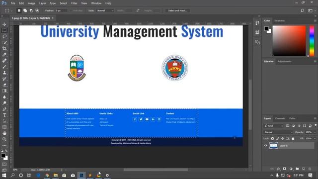
Task: Select the Gradient tool
Action: pyautogui.click(x=4, y=91)
